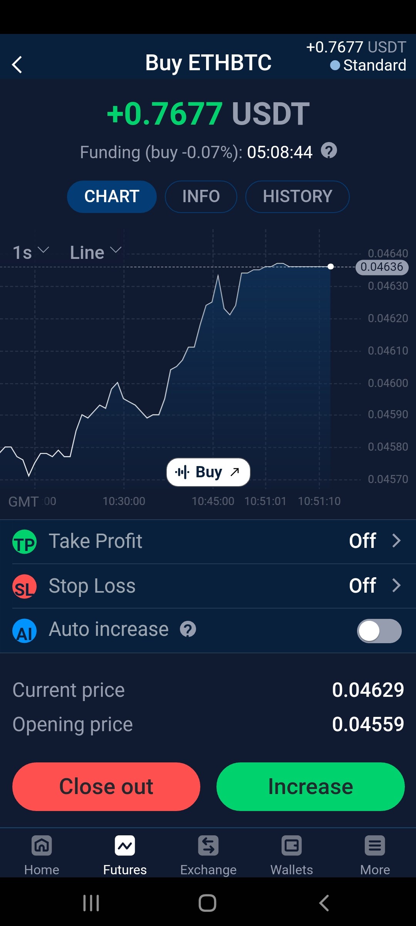
Task: Open Stop Loss settings chevron
Action: (396, 585)
